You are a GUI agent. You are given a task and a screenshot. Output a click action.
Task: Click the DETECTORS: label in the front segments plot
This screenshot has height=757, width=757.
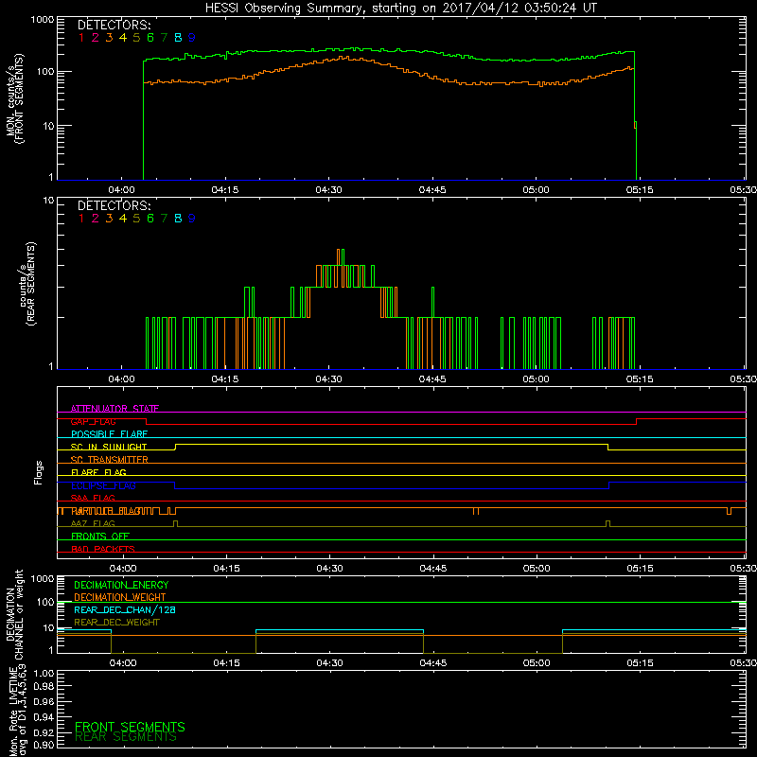tap(114, 25)
